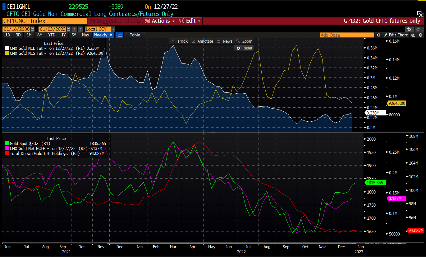Enable the Track crosshair tool
The width and height of the screenshot is (426, 257).
(180, 41)
